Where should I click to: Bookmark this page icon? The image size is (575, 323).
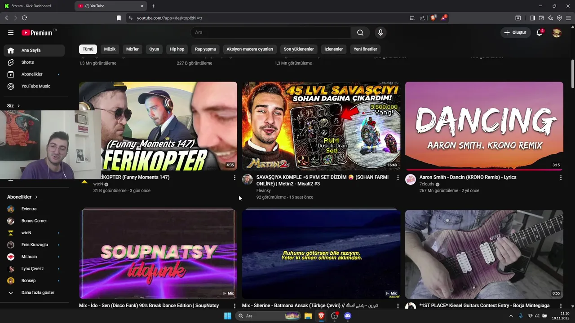coord(119,18)
